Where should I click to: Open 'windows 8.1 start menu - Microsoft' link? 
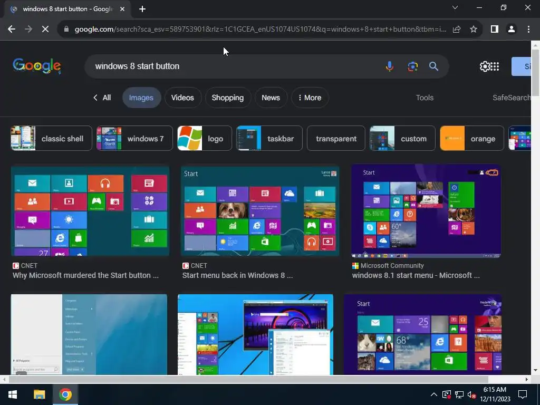point(416,275)
